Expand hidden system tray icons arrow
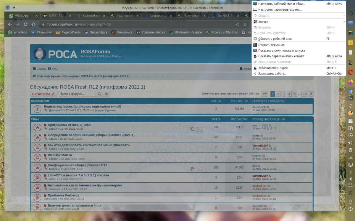 [x=351, y=179]
